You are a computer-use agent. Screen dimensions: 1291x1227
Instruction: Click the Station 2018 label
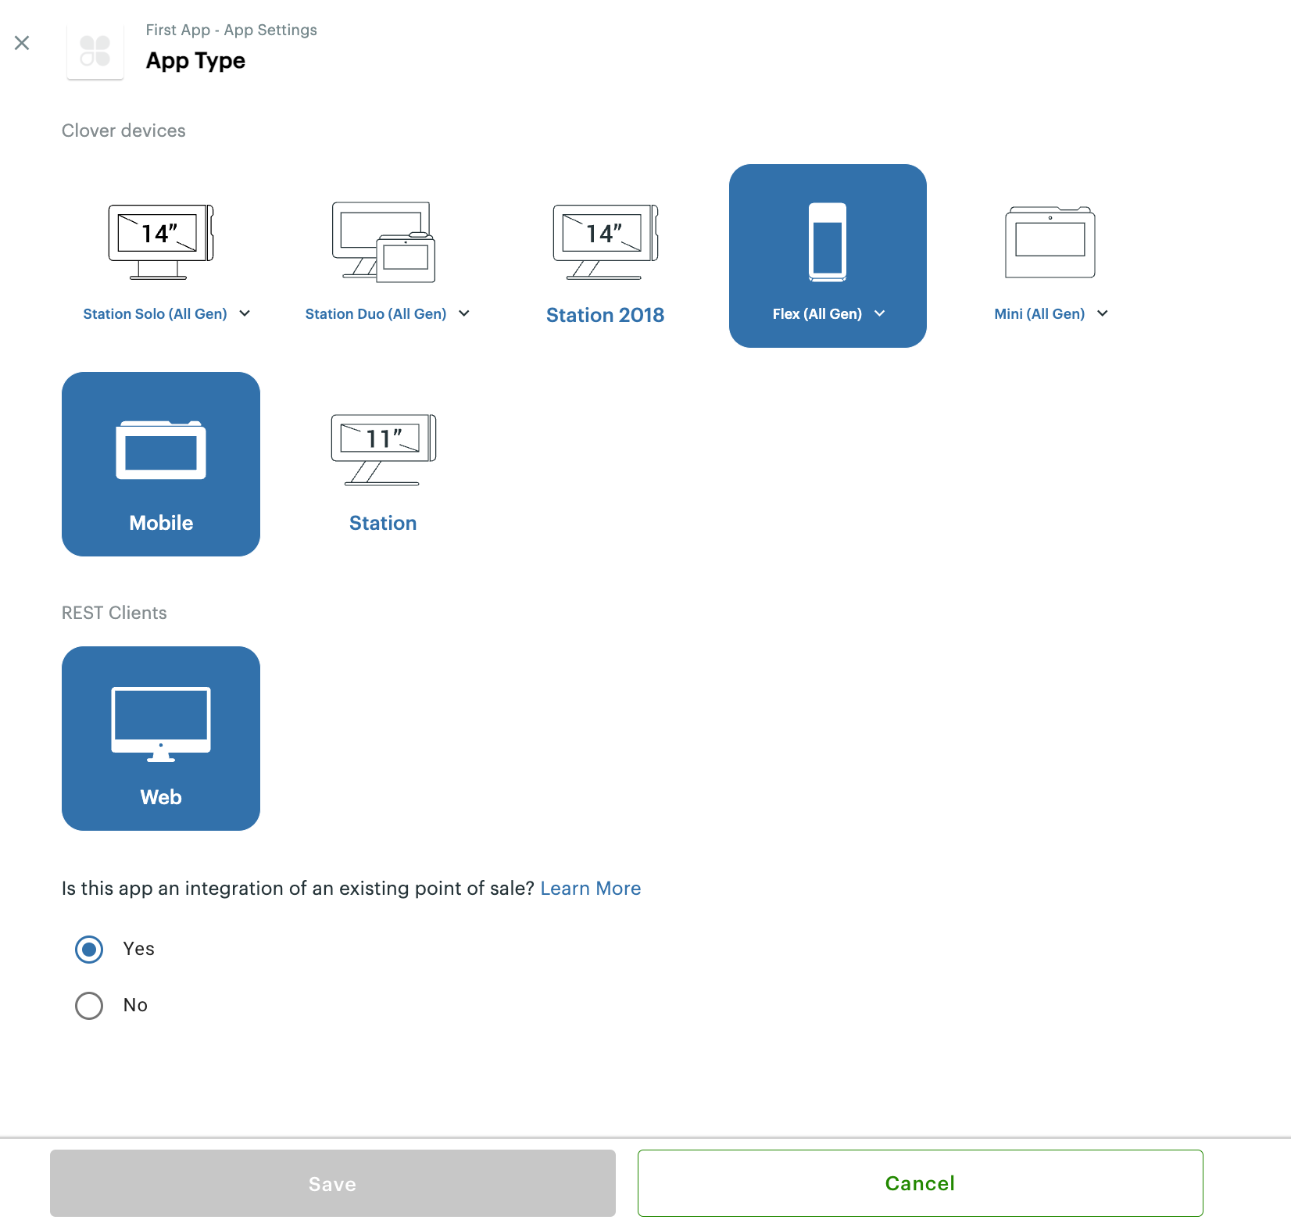pyautogui.click(x=606, y=315)
